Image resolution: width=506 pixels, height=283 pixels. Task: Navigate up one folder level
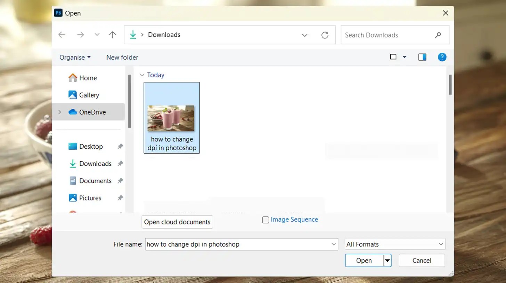[112, 35]
